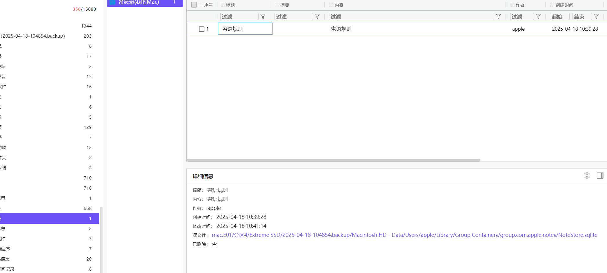Click the filter funnel on 作者 column
The height and width of the screenshot is (273, 607).
538,16
